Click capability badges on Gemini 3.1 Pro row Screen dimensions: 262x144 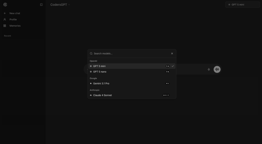167,84
